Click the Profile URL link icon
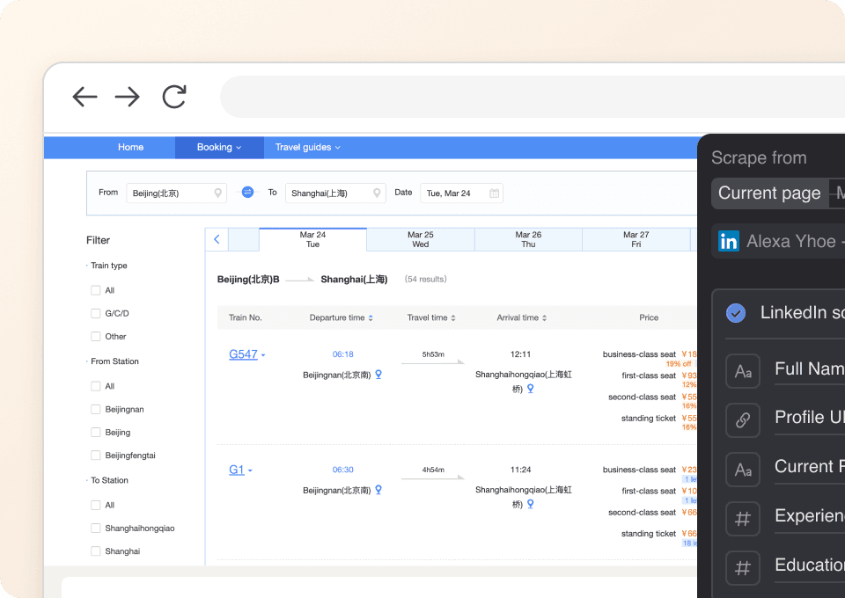The width and height of the screenshot is (845, 598). pyautogui.click(x=742, y=419)
